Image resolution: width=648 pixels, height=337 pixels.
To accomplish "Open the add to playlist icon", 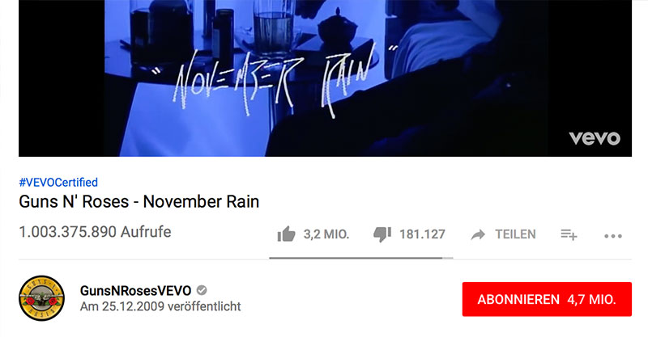I will 569,234.
